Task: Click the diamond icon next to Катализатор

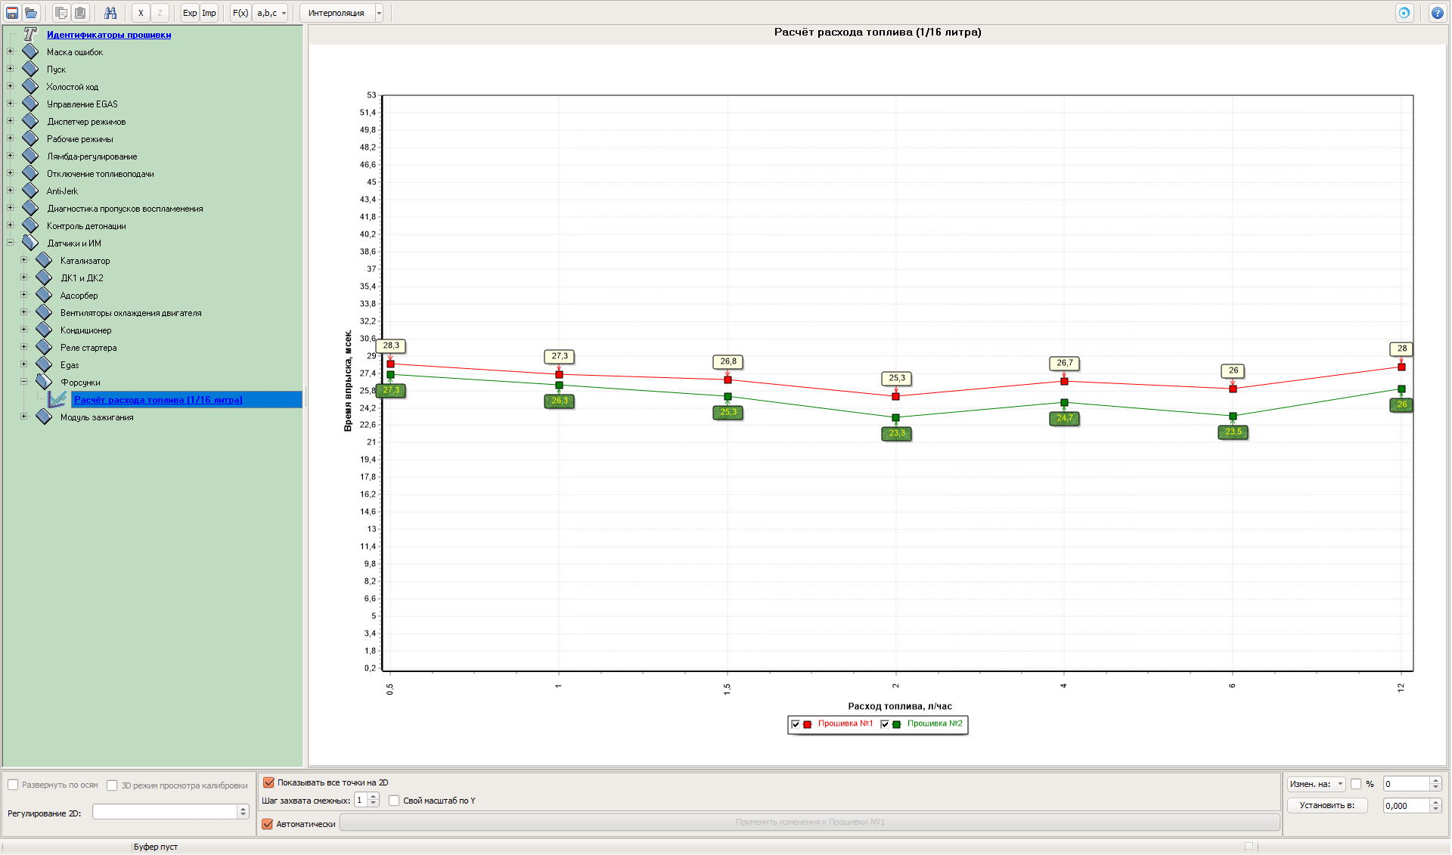Action: 44,260
